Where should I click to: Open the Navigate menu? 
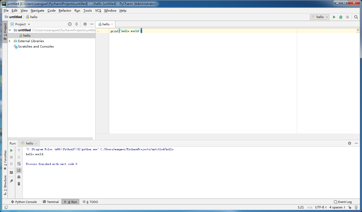tap(37, 11)
